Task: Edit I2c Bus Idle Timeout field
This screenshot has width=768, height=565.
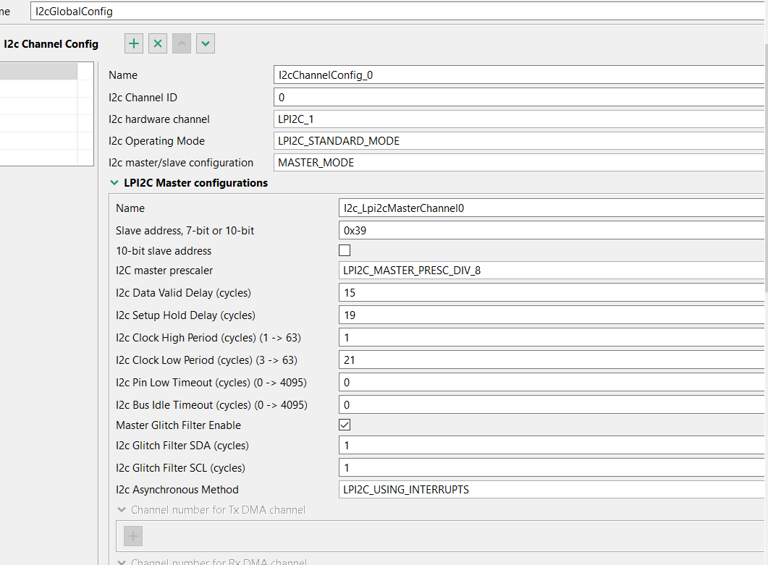Action: (x=552, y=405)
